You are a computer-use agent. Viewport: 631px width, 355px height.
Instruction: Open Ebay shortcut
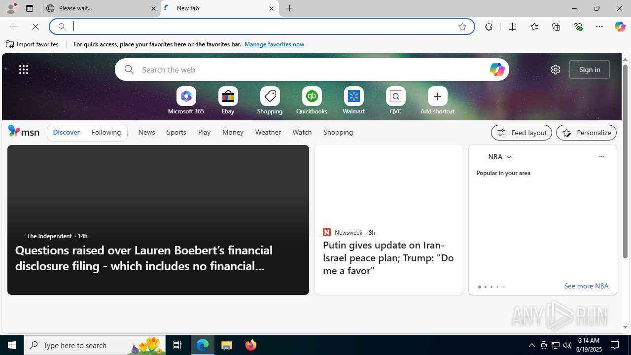[x=228, y=101]
